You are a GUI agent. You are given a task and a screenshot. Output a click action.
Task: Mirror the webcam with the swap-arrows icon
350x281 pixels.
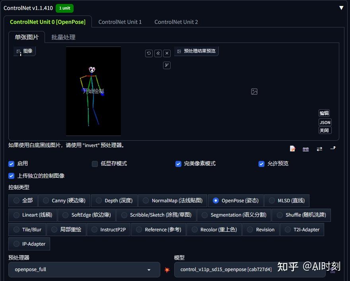[x=319, y=149]
